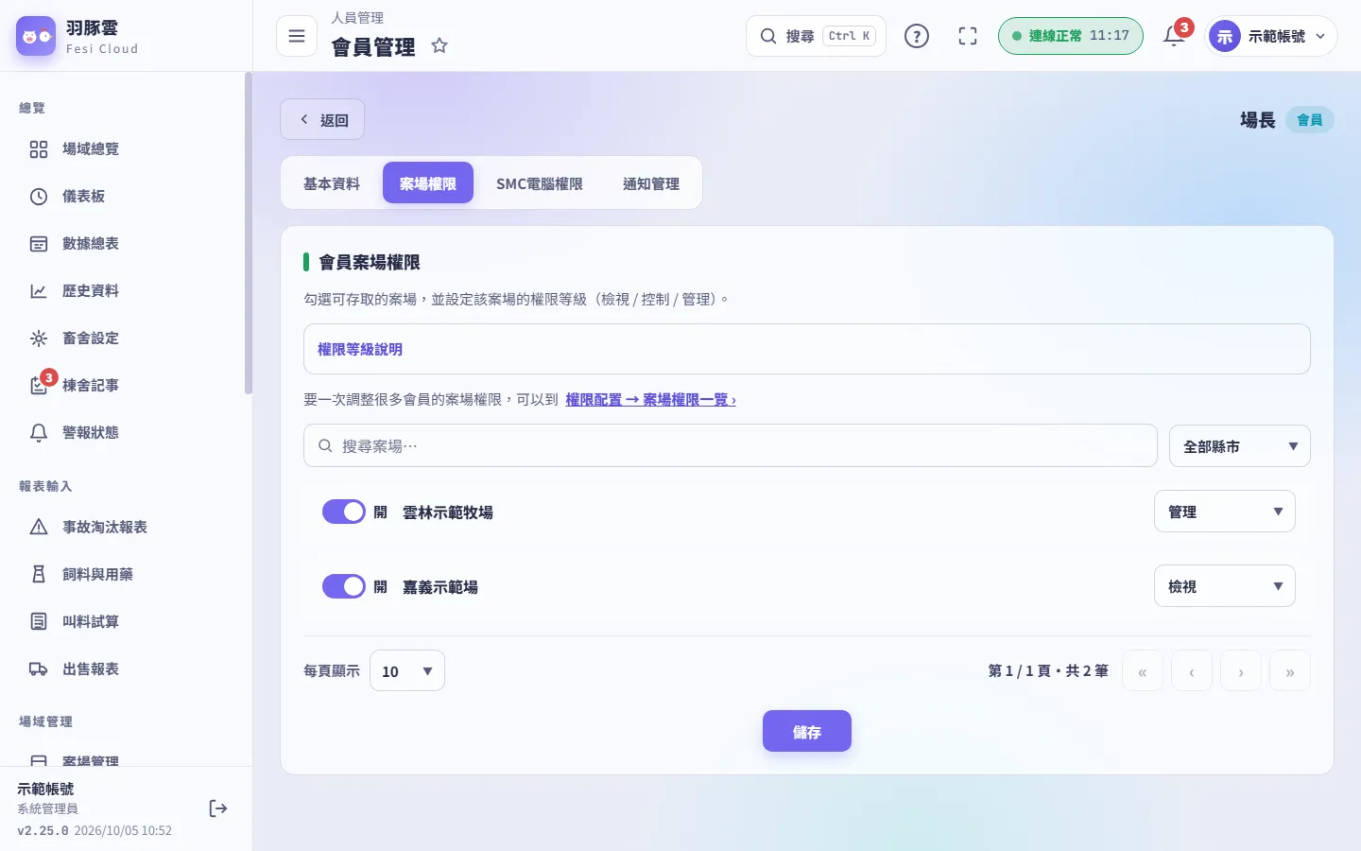Image resolution: width=1361 pixels, height=851 pixels.
Task: Click the logout icon at sidebar bottom
Action: click(218, 808)
